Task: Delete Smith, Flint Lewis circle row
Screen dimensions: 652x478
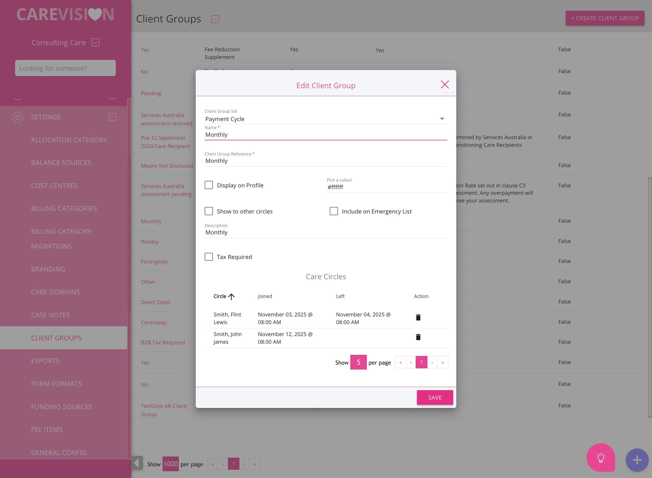Action: [x=418, y=317]
